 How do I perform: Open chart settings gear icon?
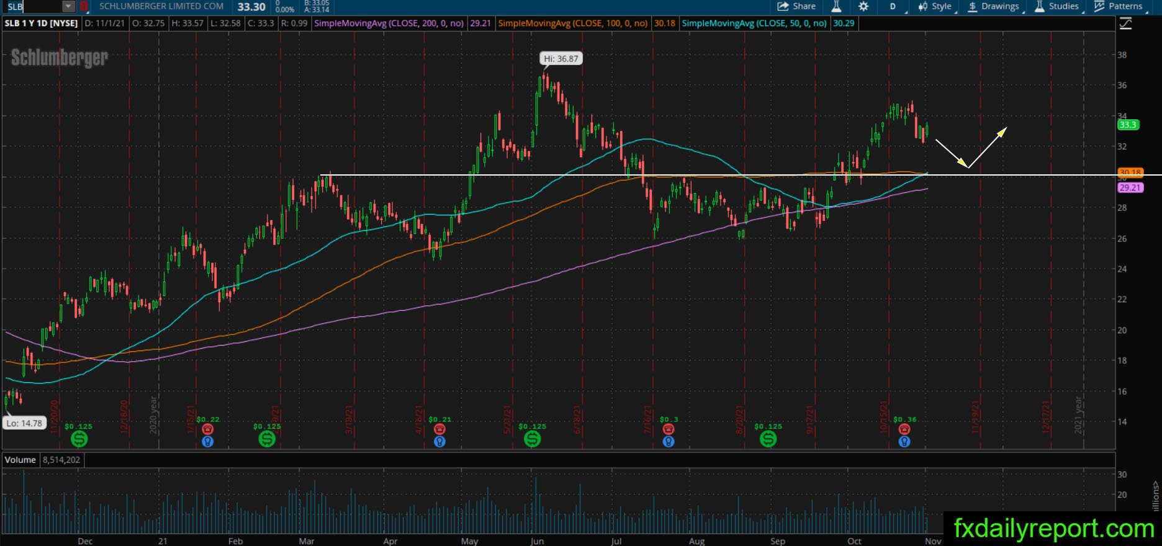[863, 7]
